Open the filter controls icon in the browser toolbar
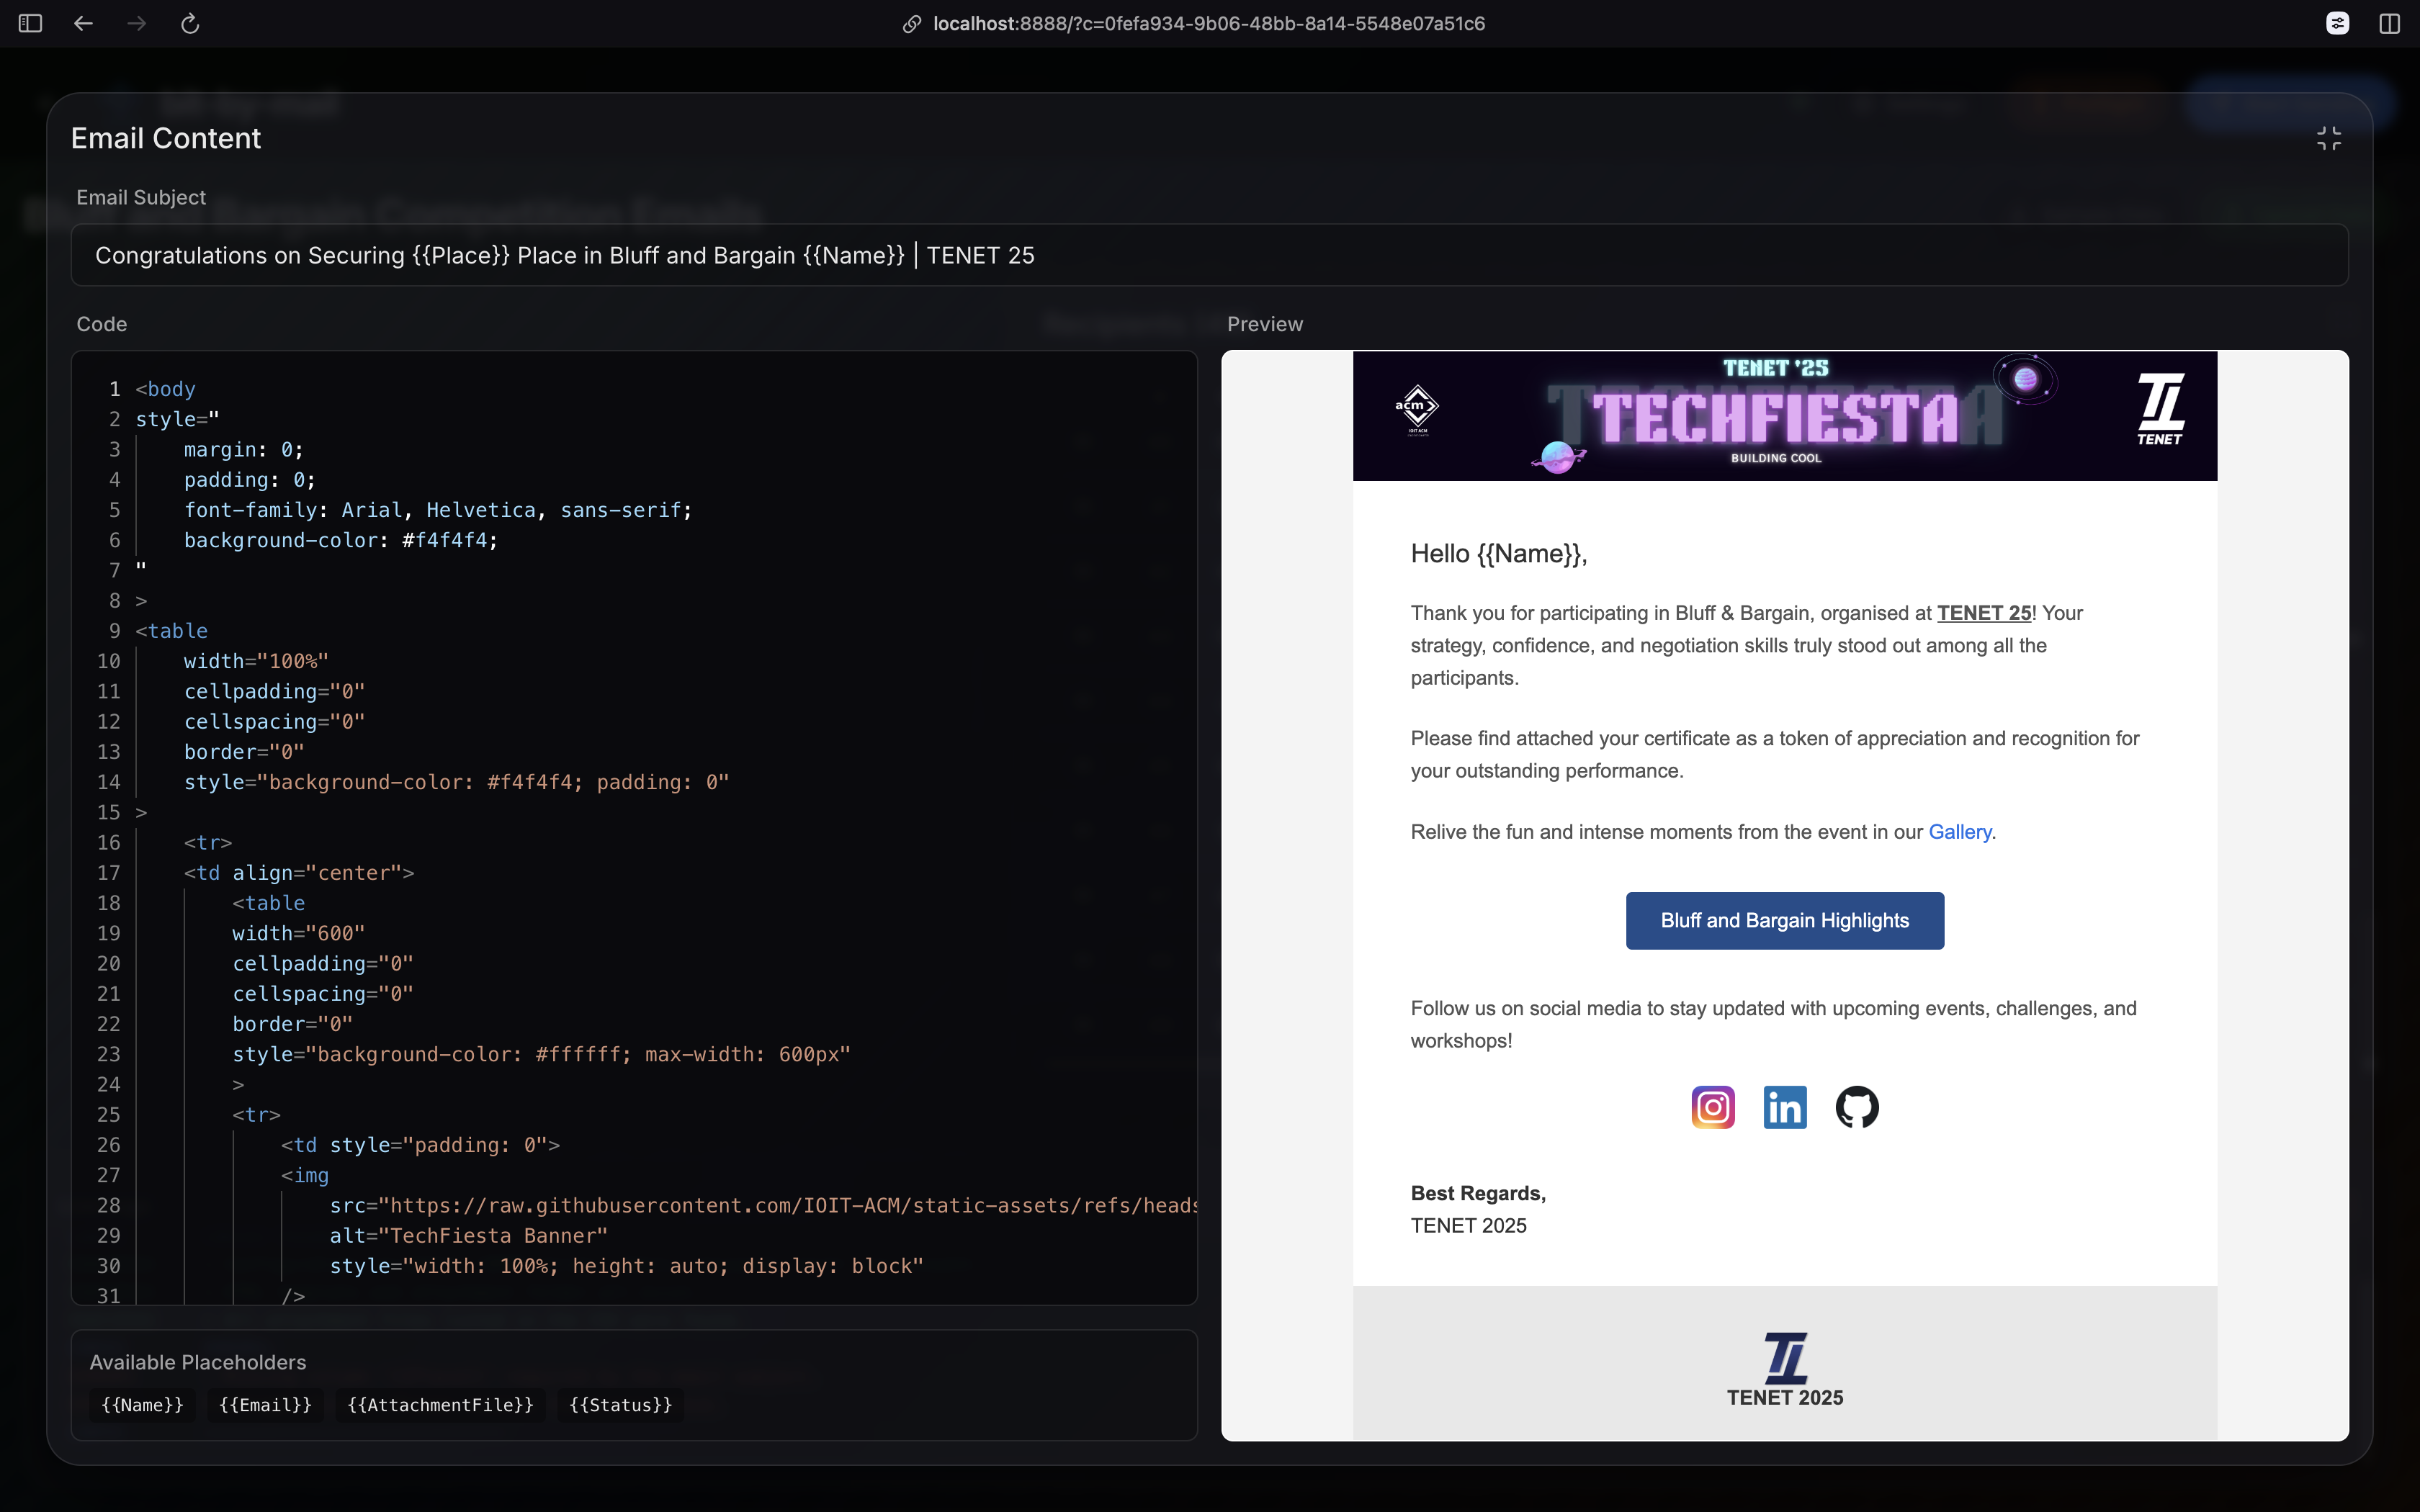The width and height of the screenshot is (2420, 1512). point(2337,23)
